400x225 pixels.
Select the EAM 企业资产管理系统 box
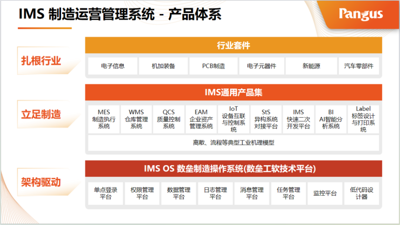(x=201, y=120)
